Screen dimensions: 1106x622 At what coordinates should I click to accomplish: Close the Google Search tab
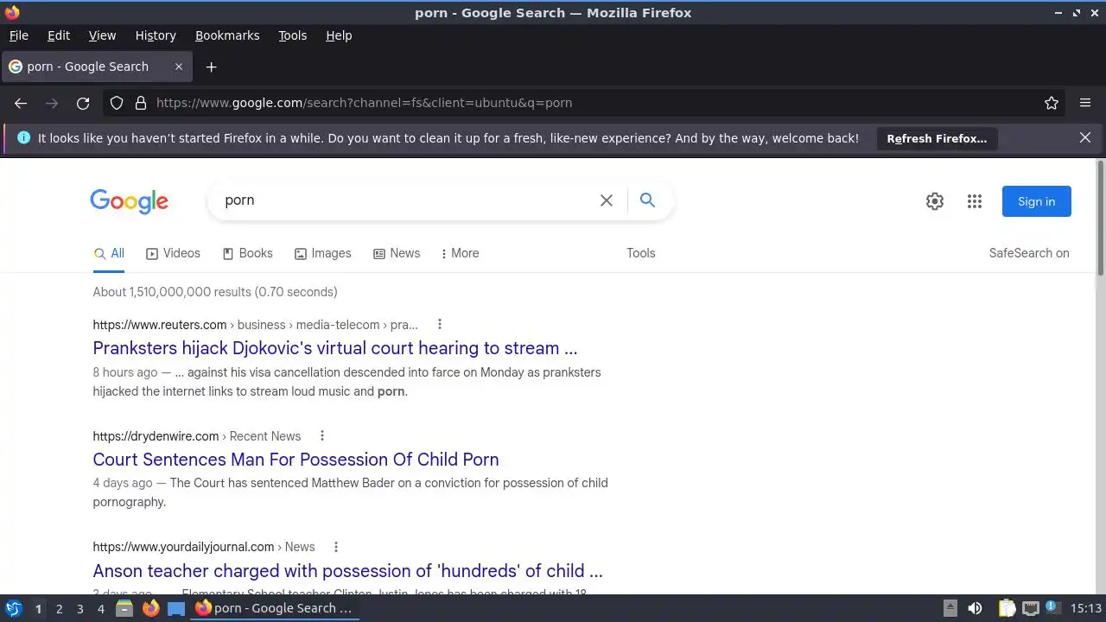tap(179, 67)
